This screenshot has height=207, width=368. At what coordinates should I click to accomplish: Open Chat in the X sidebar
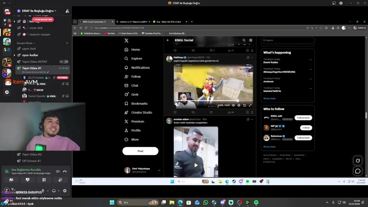click(131, 85)
